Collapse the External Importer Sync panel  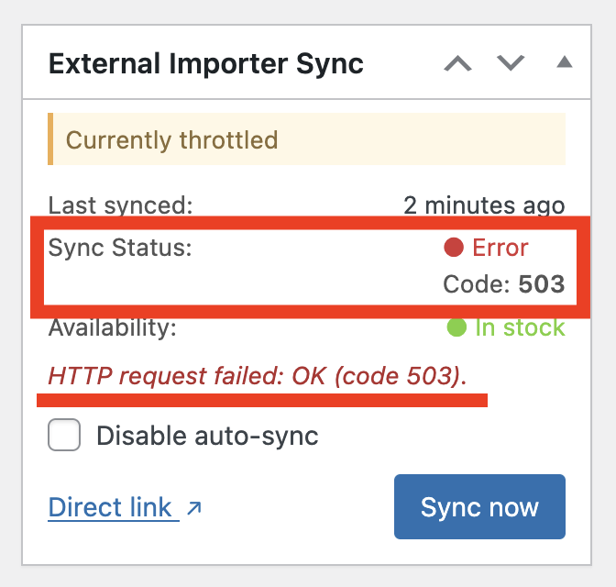[x=565, y=63]
